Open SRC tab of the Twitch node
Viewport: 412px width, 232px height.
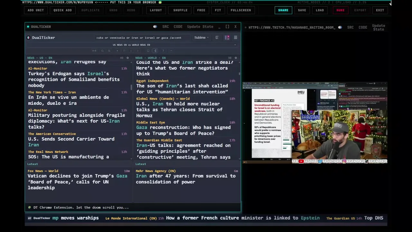click(351, 27)
